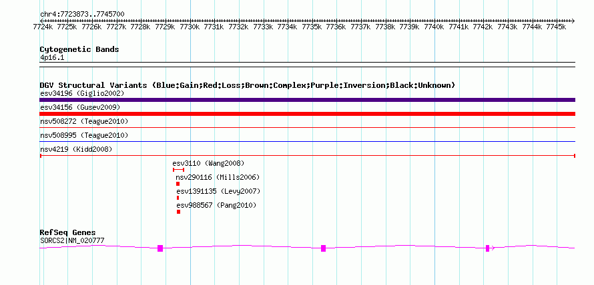Screen dimensions: 594x285
Task: Click the 7730k ruler tick label
Action: [x=189, y=27]
